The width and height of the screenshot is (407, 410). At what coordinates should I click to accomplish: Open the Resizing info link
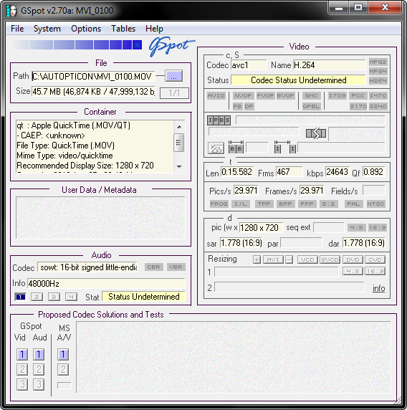(379, 288)
